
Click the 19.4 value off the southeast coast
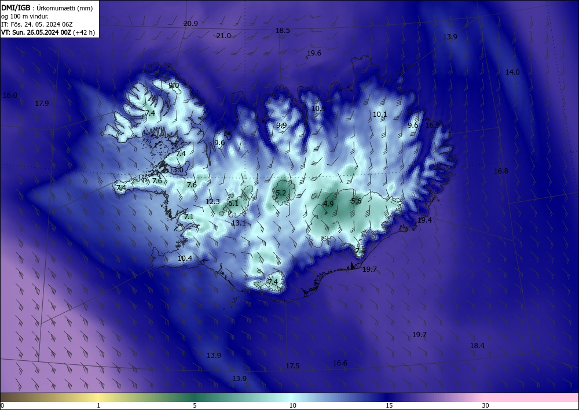tap(424, 220)
